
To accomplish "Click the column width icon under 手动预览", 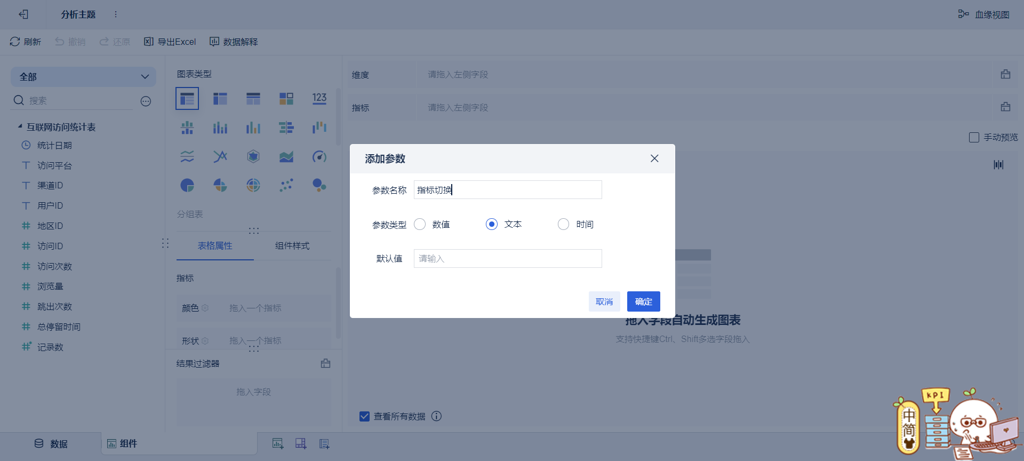I will [998, 164].
